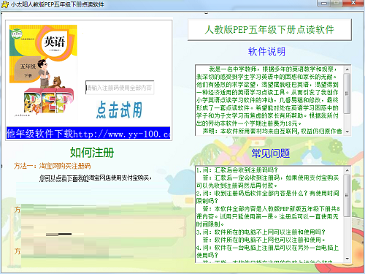Click the 常见问题 heading
Viewport: 365px width, 274px height.
click(x=271, y=153)
